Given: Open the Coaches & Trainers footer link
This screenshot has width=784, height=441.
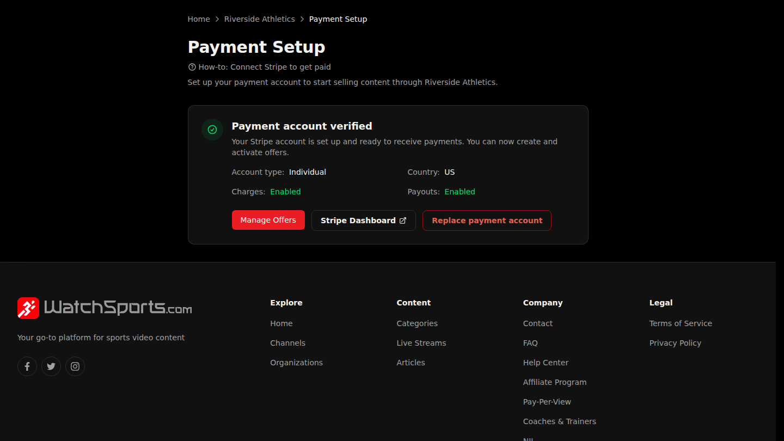Looking at the screenshot, I should [560, 421].
